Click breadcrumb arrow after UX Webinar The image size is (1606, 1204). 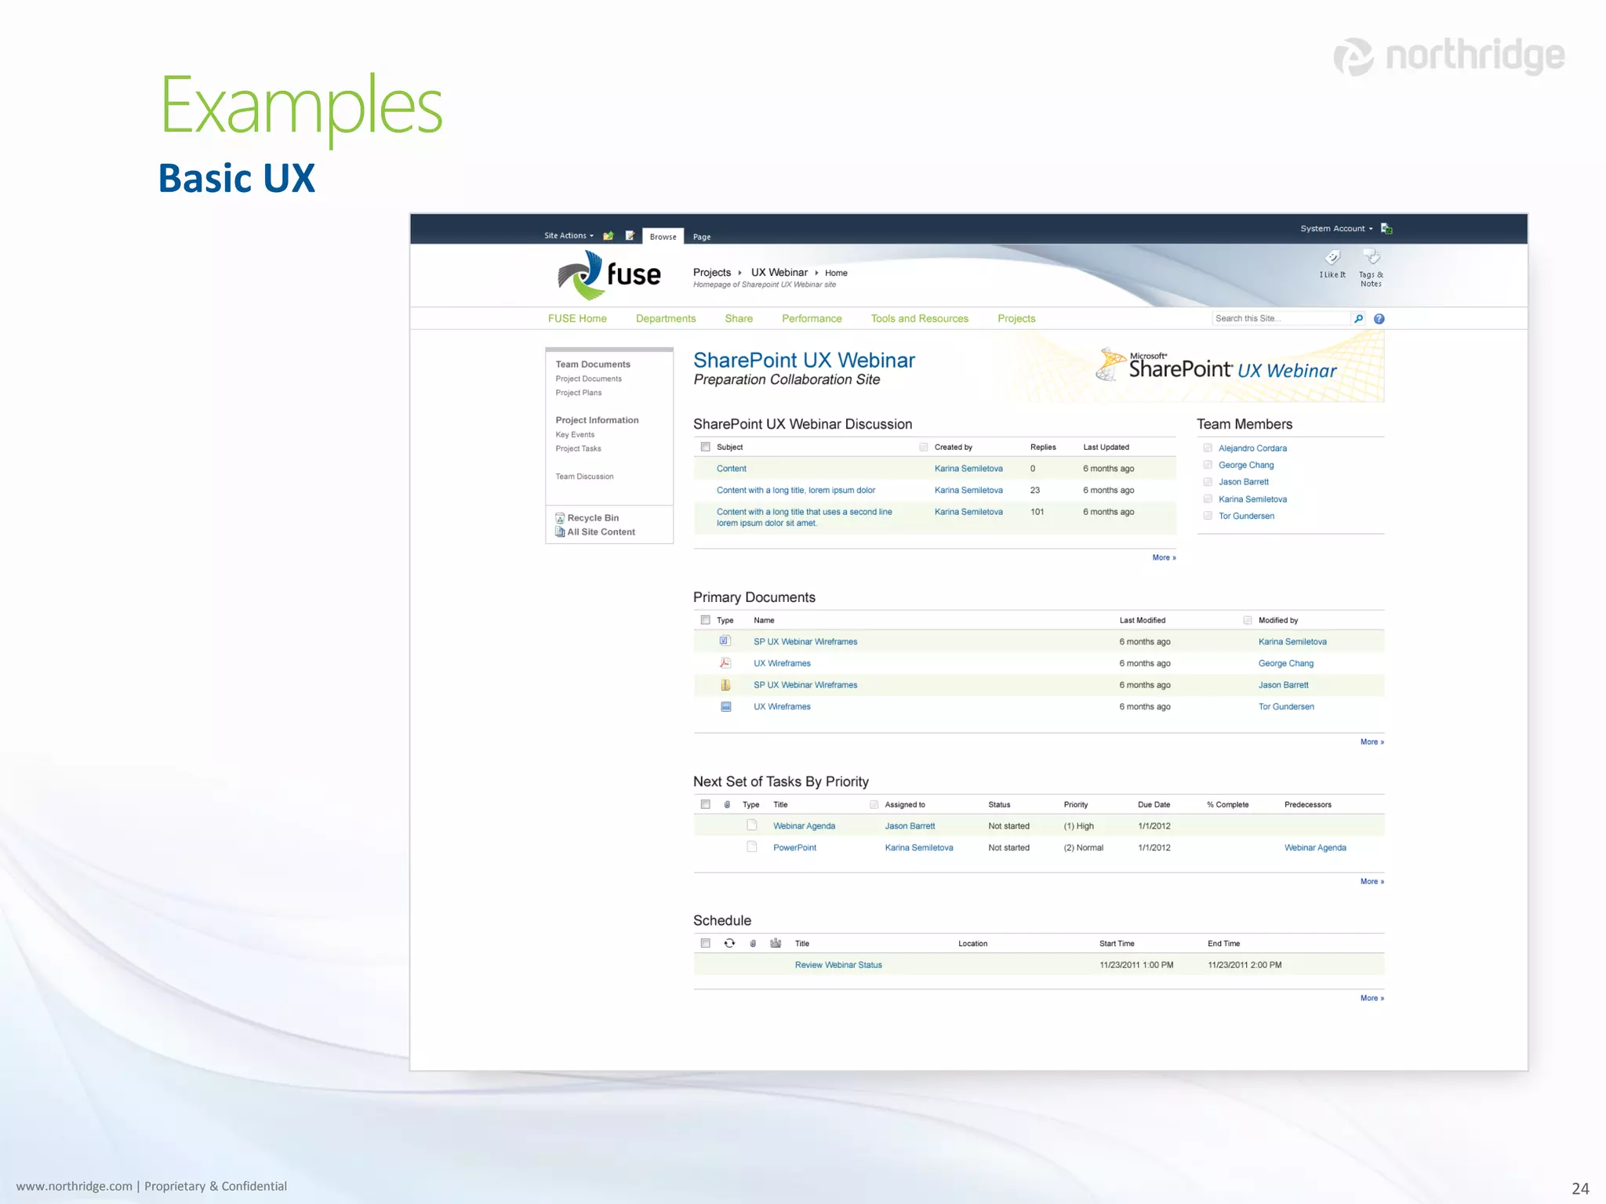point(816,273)
